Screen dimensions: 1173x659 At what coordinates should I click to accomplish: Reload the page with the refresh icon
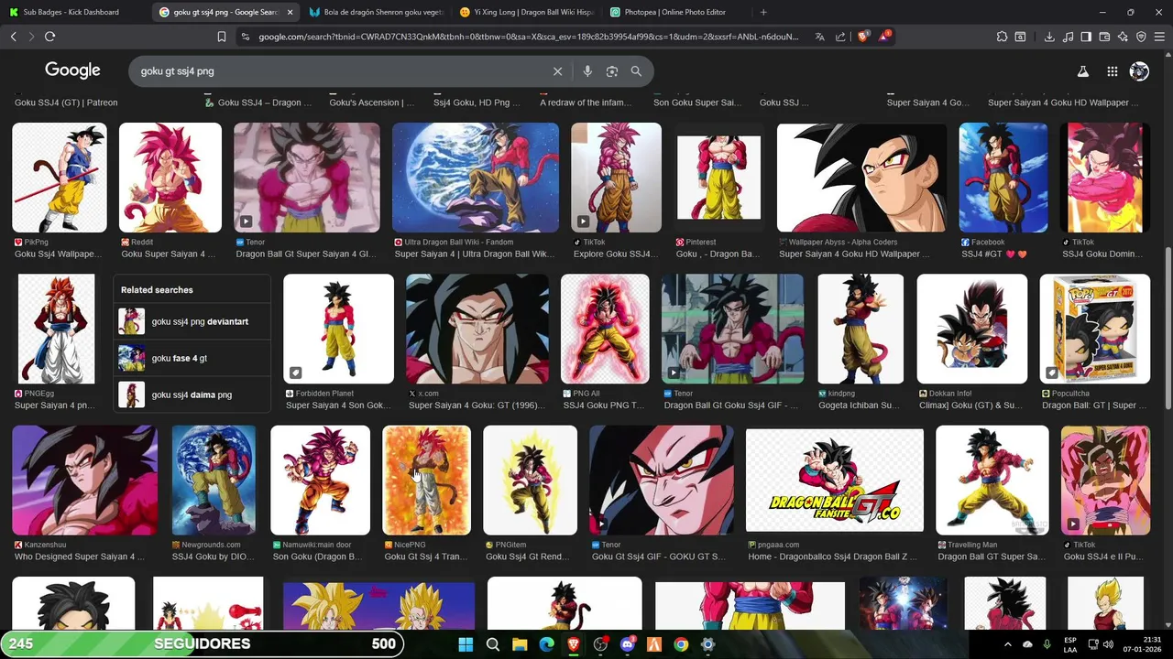(x=49, y=37)
